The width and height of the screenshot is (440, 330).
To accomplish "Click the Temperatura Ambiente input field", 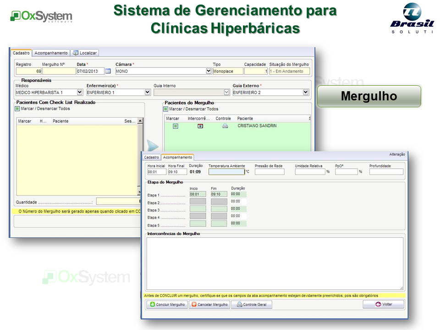I will coord(226,172).
